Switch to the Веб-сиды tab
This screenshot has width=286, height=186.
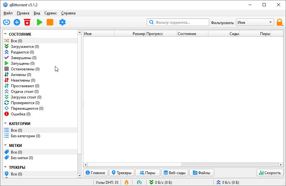pos(175,173)
